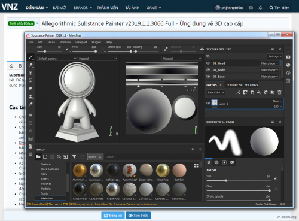Select the Clone stamp tool

tap(30, 96)
